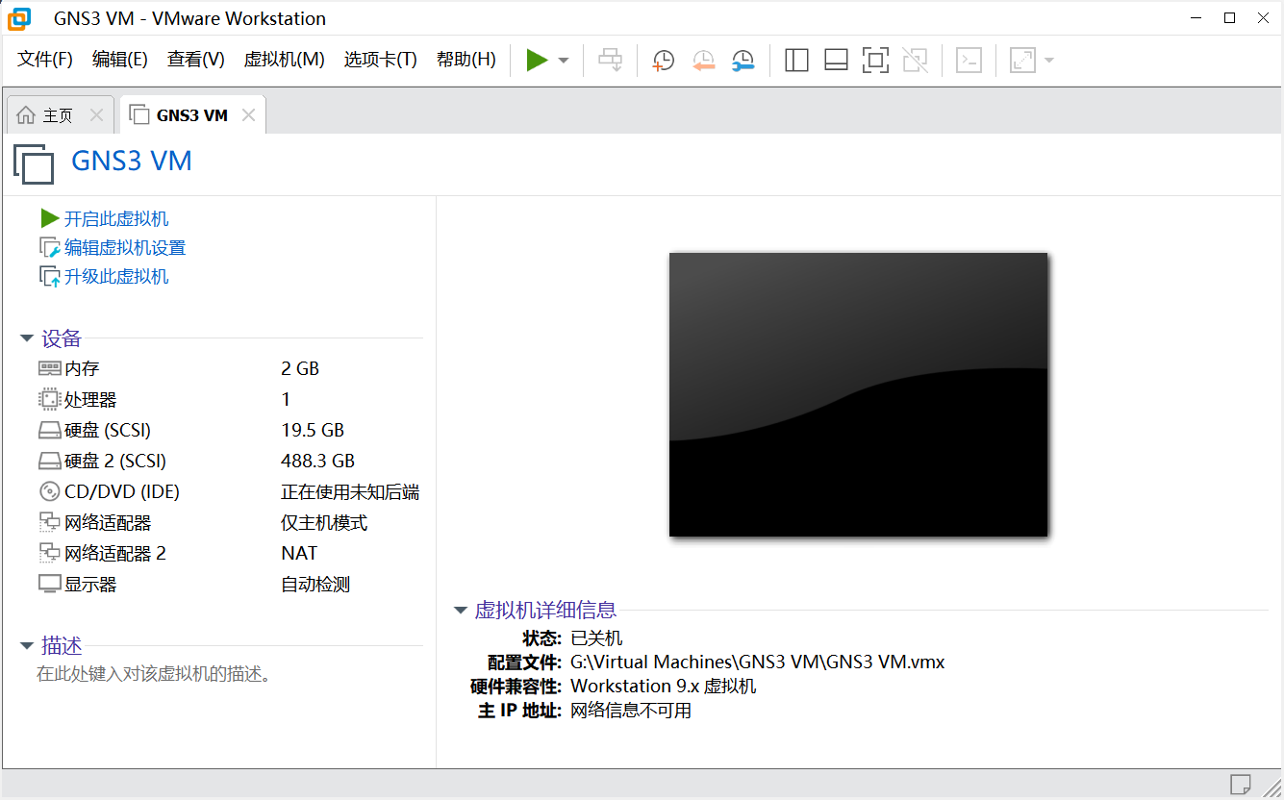Open the Snapshot Manager icon
Screen dimensions: 1284x800
[x=743, y=60]
